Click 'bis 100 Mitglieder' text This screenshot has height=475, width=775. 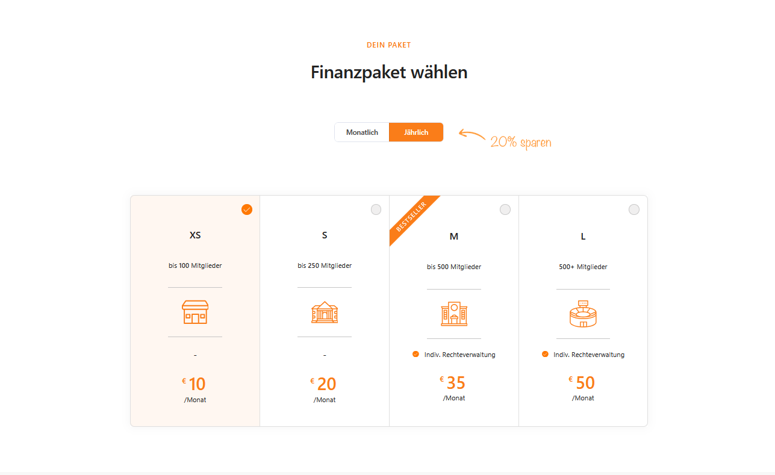pos(195,265)
